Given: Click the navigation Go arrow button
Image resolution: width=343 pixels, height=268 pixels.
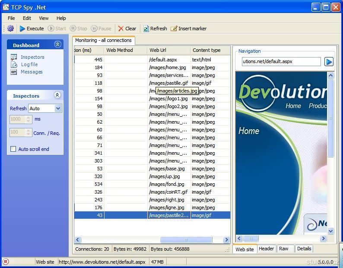Looking at the screenshot, I should pos(329,61).
